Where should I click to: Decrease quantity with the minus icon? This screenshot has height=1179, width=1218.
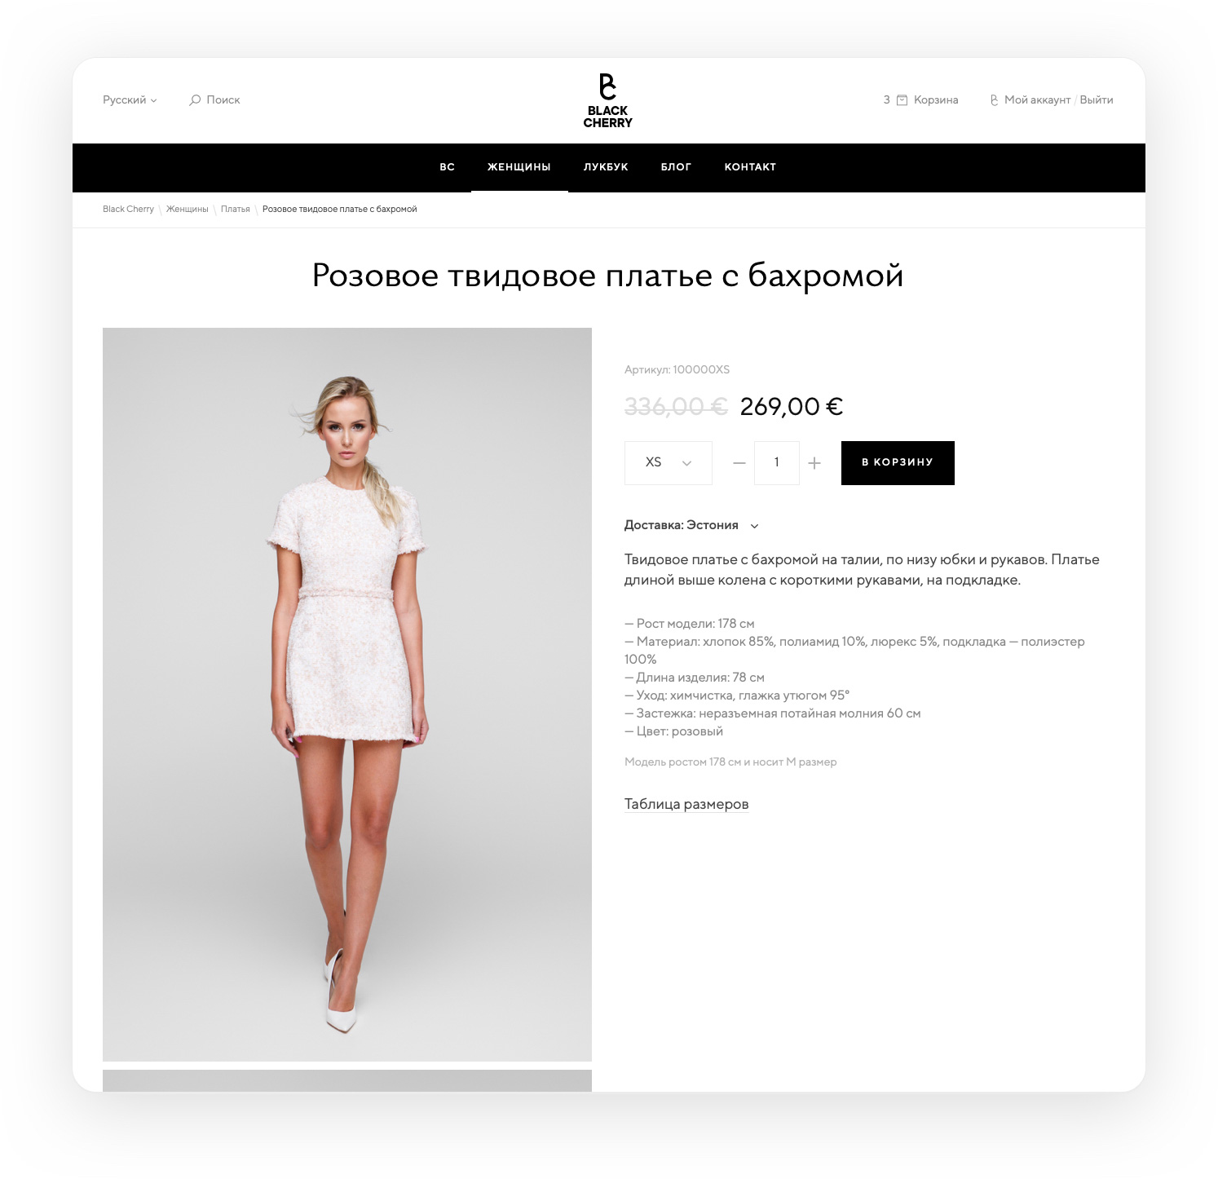(739, 463)
